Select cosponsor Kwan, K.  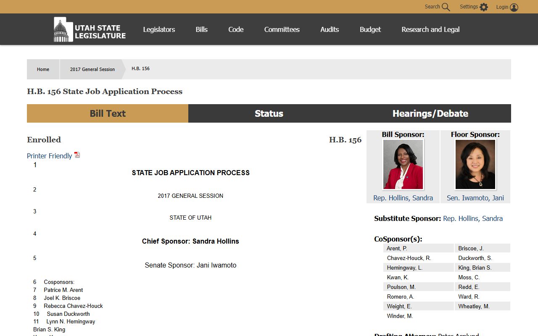pos(398,277)
